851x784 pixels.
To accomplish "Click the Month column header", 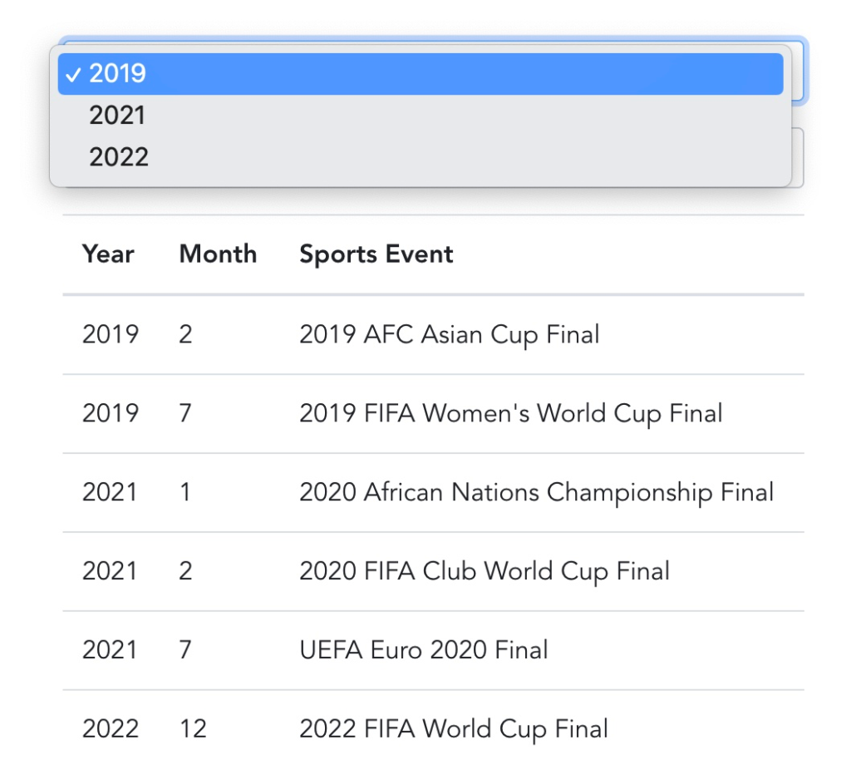I will click(x=219, y=254).
